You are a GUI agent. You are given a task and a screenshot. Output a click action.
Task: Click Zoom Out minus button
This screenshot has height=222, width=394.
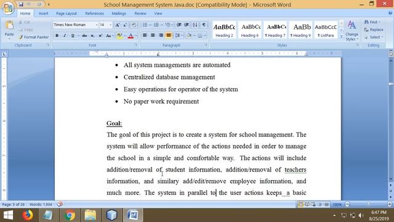coord(347,204)
